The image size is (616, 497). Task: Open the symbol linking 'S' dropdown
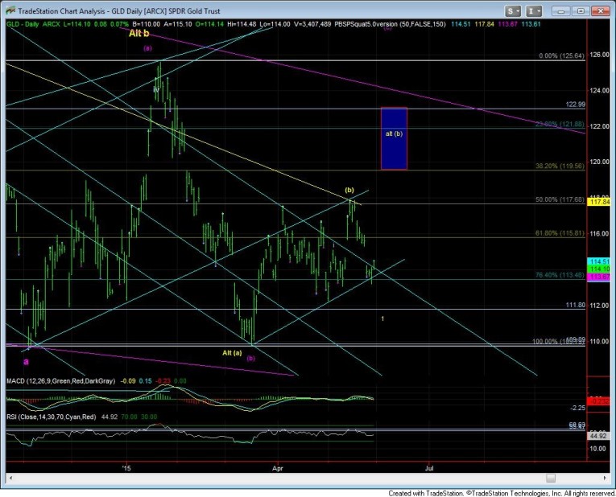[x=513, y=10]
